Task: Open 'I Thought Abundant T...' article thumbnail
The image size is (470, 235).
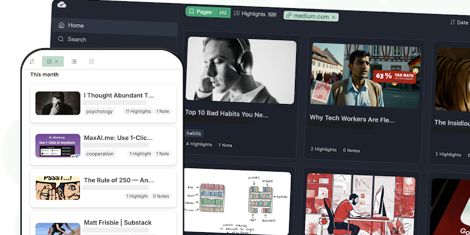Action: tap(58, 103)
